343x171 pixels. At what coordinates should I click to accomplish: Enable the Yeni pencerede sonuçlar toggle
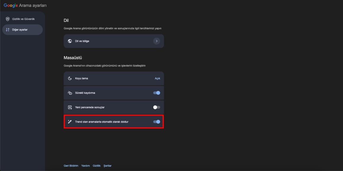(x=157, y=107)
